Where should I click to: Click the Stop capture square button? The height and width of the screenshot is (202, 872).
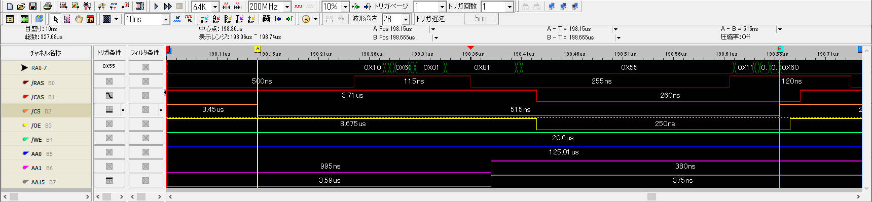[179, 6]
